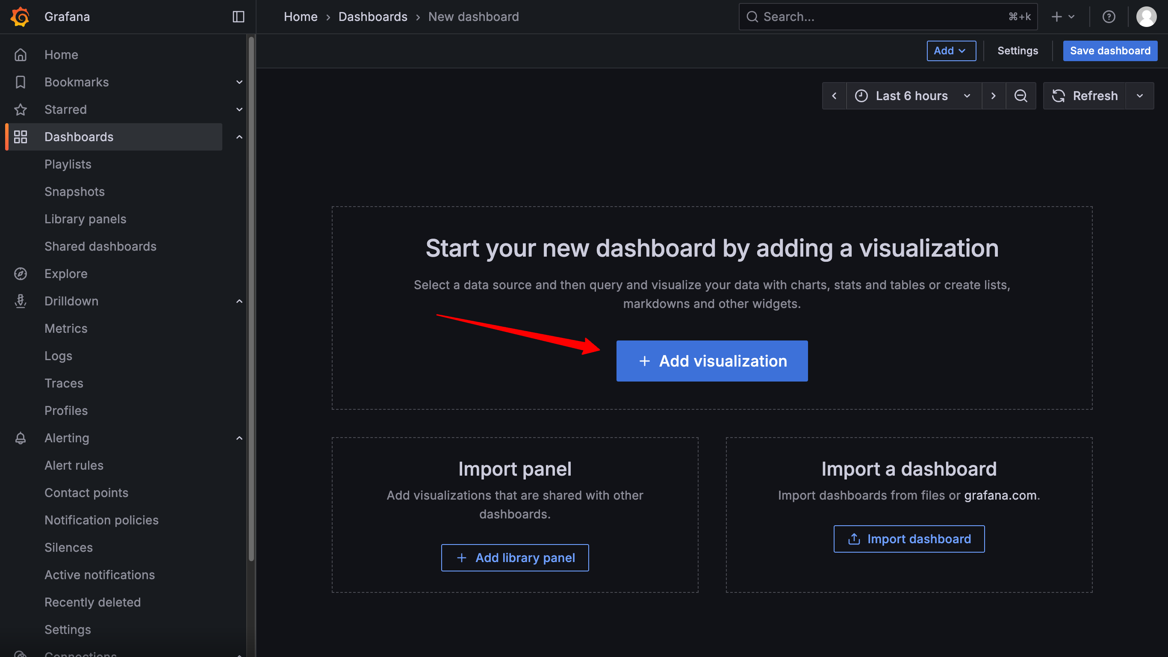
Task: Open the user profile avatar
Action: point(1146,17)
